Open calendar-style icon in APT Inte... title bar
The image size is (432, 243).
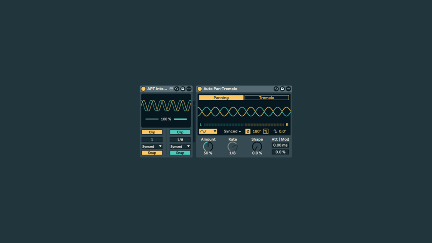coord(172,89)
